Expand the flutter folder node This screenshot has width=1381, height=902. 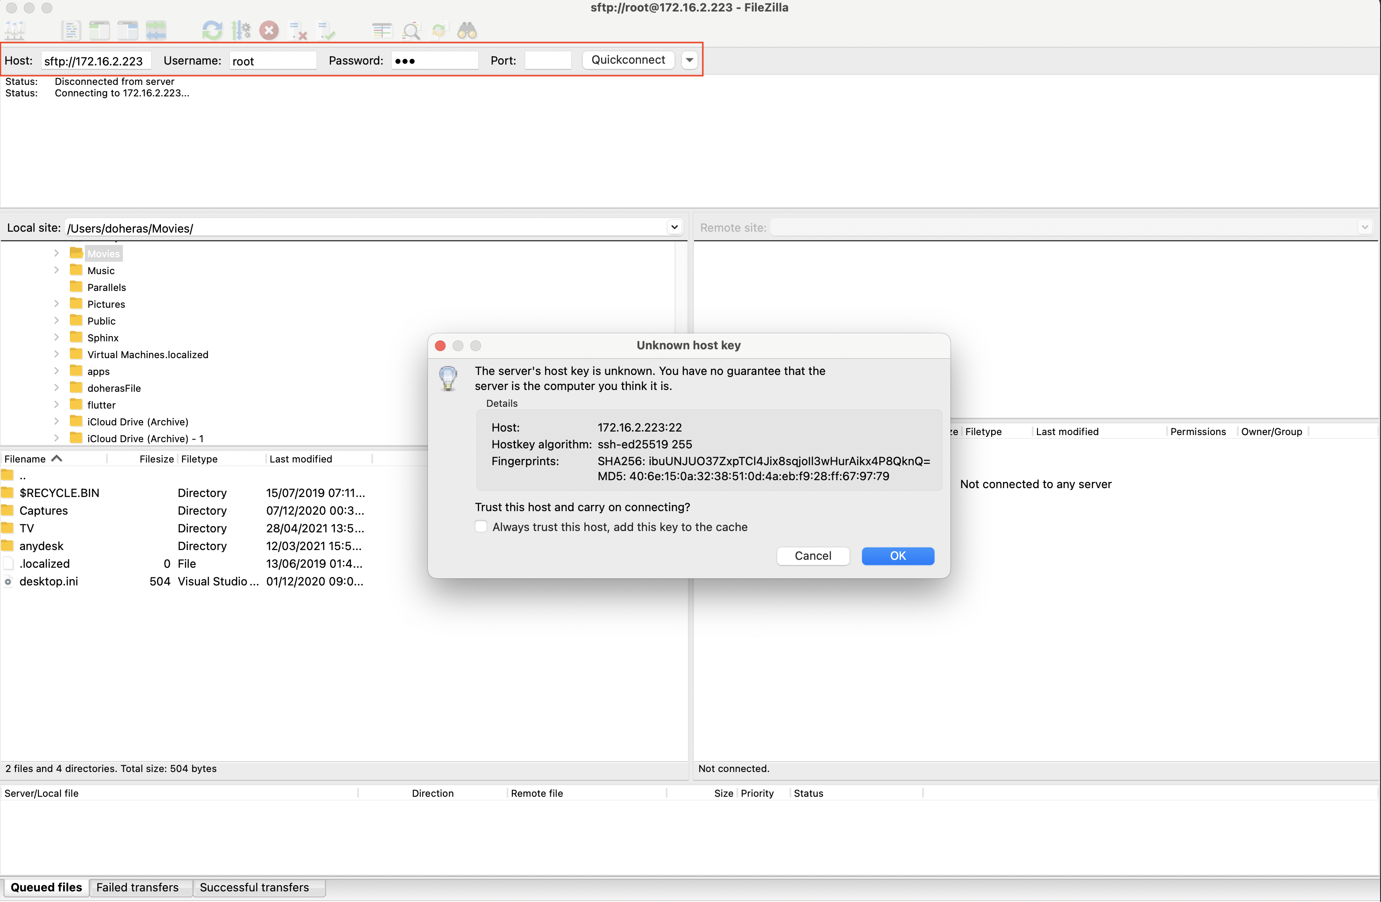[x=56, y=405]
